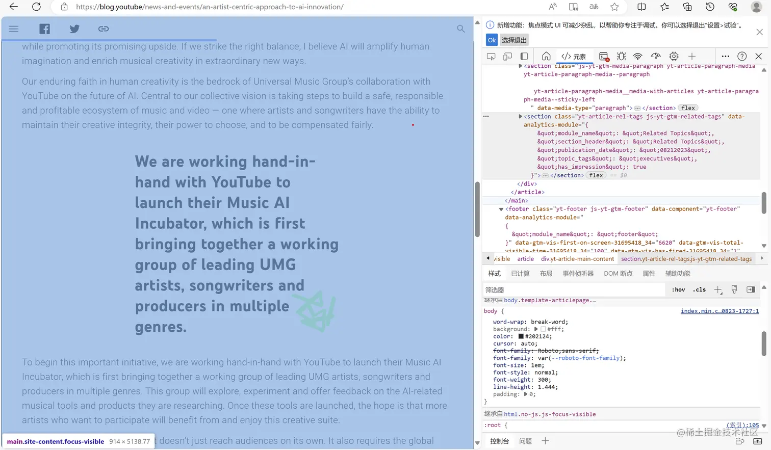The height and width of the screenshot is (450, 771).
Task: Expand the background shorthand property triangle
Action: [x=536, y=329]
